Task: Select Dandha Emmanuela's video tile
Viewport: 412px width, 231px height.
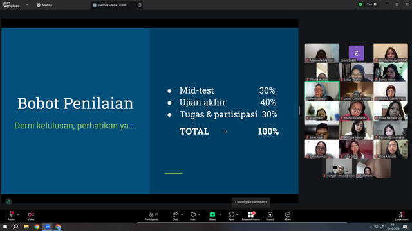Action: tap(391, 130)
